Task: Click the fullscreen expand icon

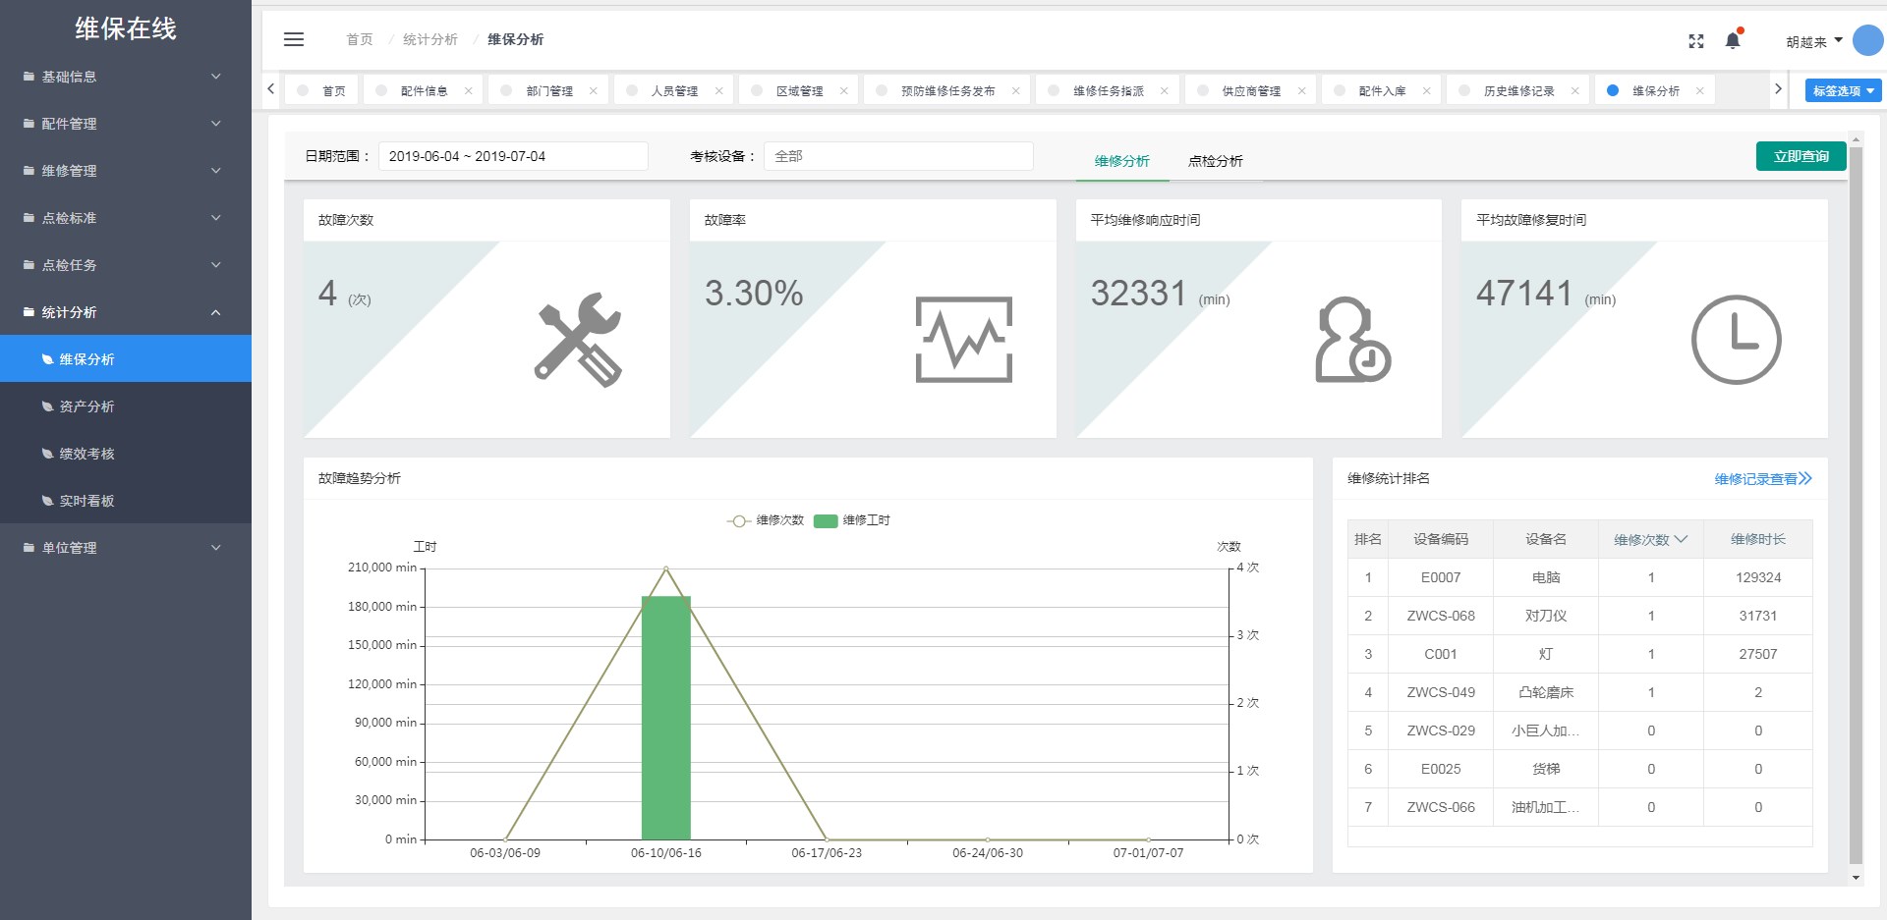Action: click(x=1696, y=41)
